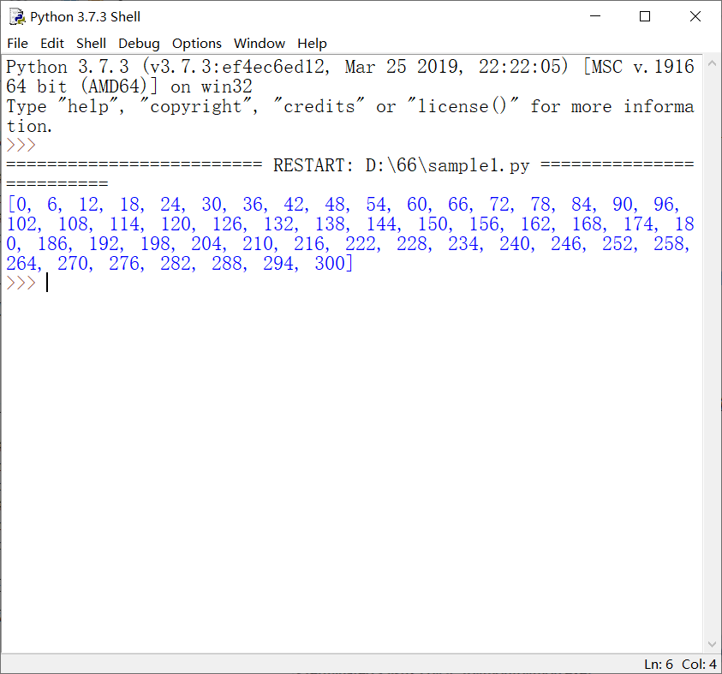Screen dimensions: 722x674
Task: Open the Window menu
Action: click(260, 44)
